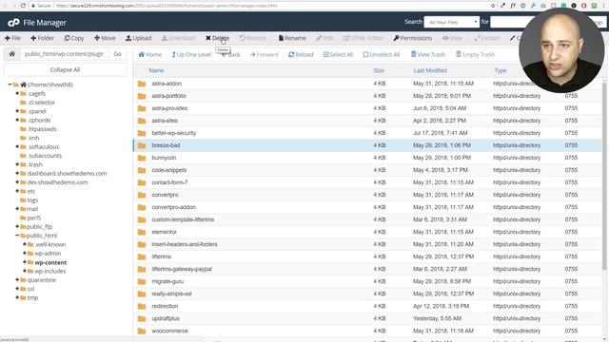Expand the .cpanel tree folder

point(17,111)
